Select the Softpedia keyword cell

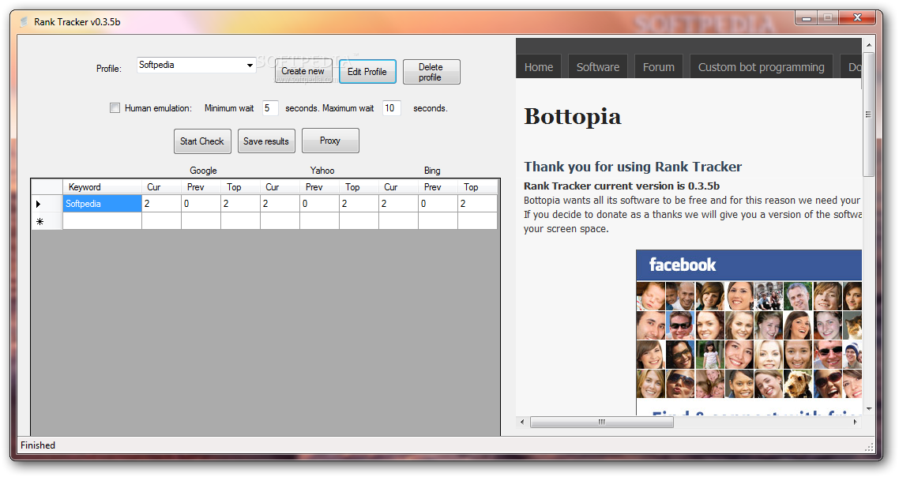coord(102,204)
